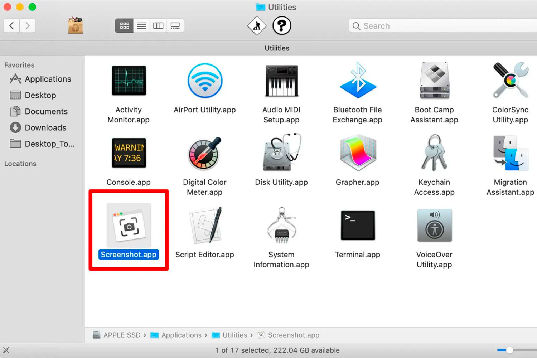Select Bluetooth File Exchange.app icon
The width and height of the screenshot is (537, 358).
358,81
